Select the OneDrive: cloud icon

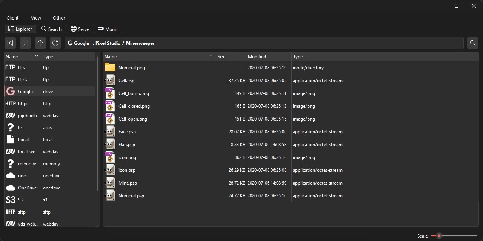(x=11, y=188)
